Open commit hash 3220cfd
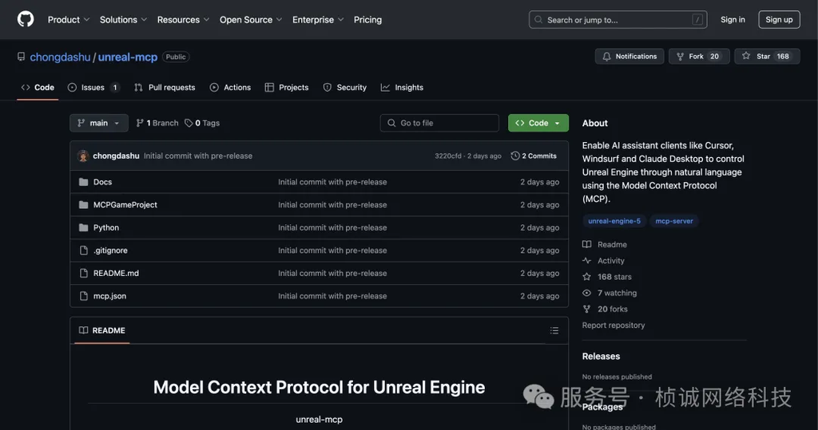 tap(447, 156)
